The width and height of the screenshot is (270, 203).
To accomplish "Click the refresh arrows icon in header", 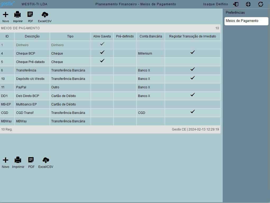I will pyautogui.click(x=261, y=4).
